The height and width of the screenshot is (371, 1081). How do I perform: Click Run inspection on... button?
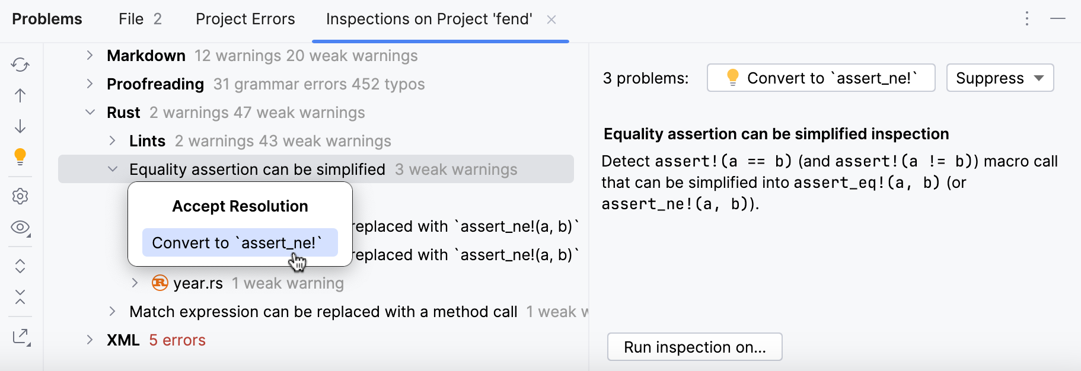click(694, 347)
